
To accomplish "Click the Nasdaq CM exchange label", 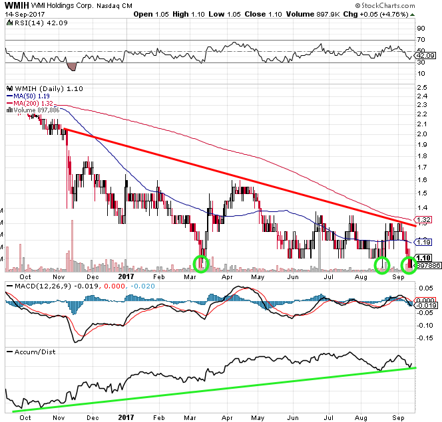I will (x=114, y=5).
